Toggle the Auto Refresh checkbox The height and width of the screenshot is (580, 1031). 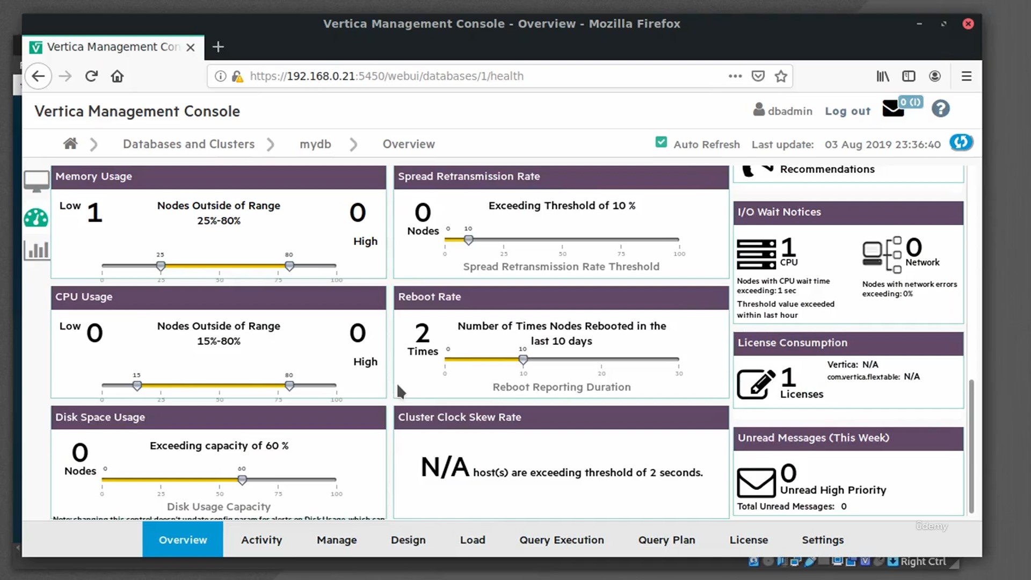click(661, 142)
